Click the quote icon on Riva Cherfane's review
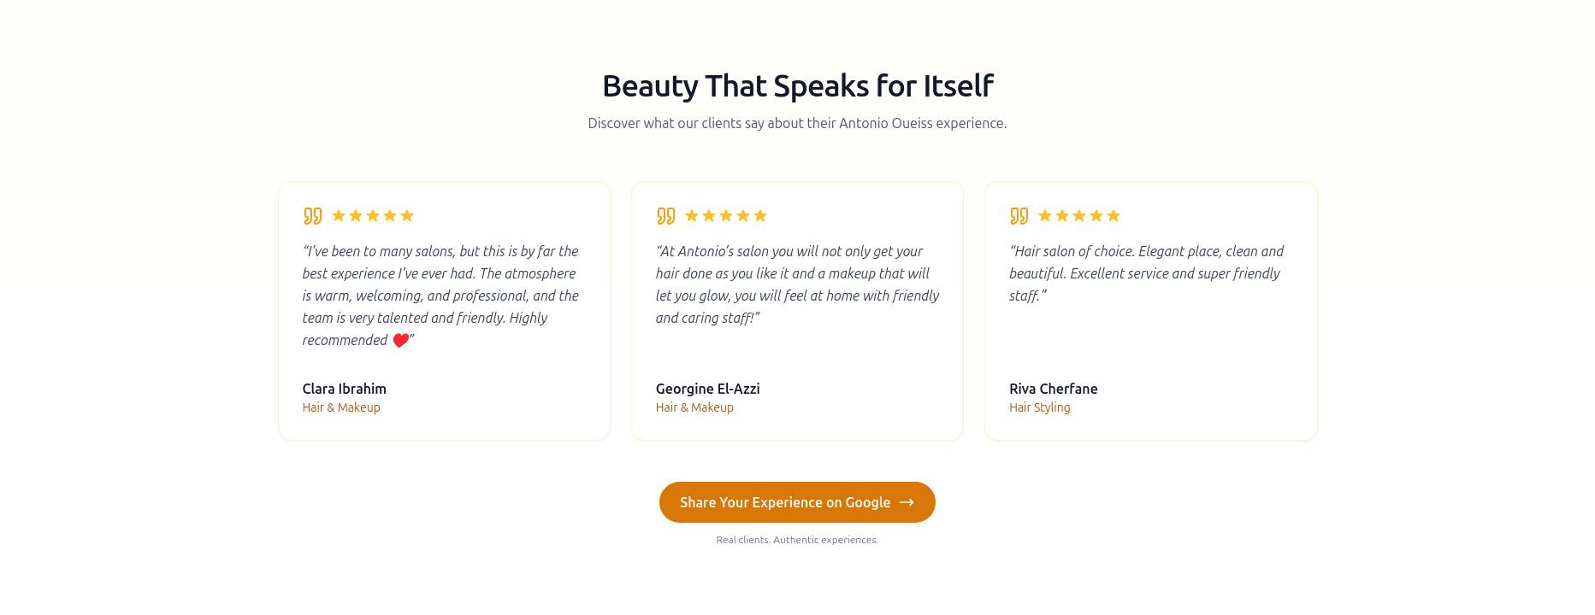 [1019, 215]
